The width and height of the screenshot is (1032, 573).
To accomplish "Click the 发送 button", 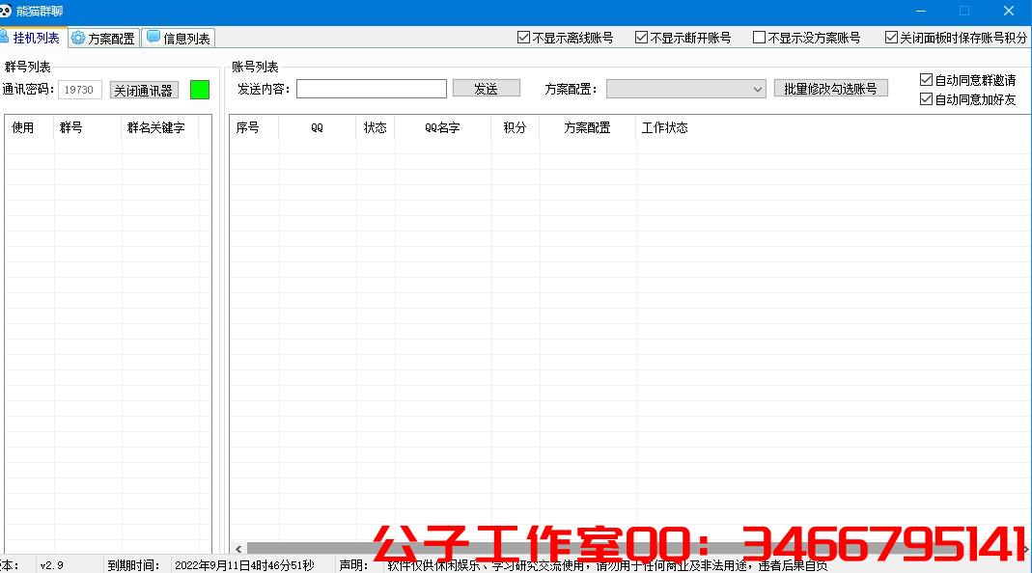I will coord(486,88).
